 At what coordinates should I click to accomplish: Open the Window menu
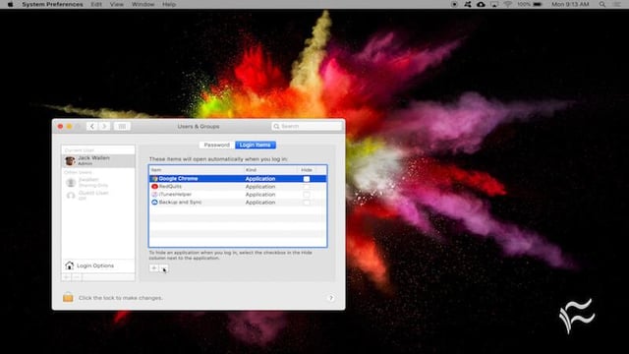coord(143,4)
